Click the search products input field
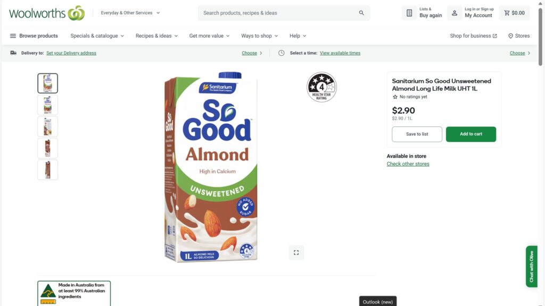This screenshot has height=306, width=545. click(277, 13)
